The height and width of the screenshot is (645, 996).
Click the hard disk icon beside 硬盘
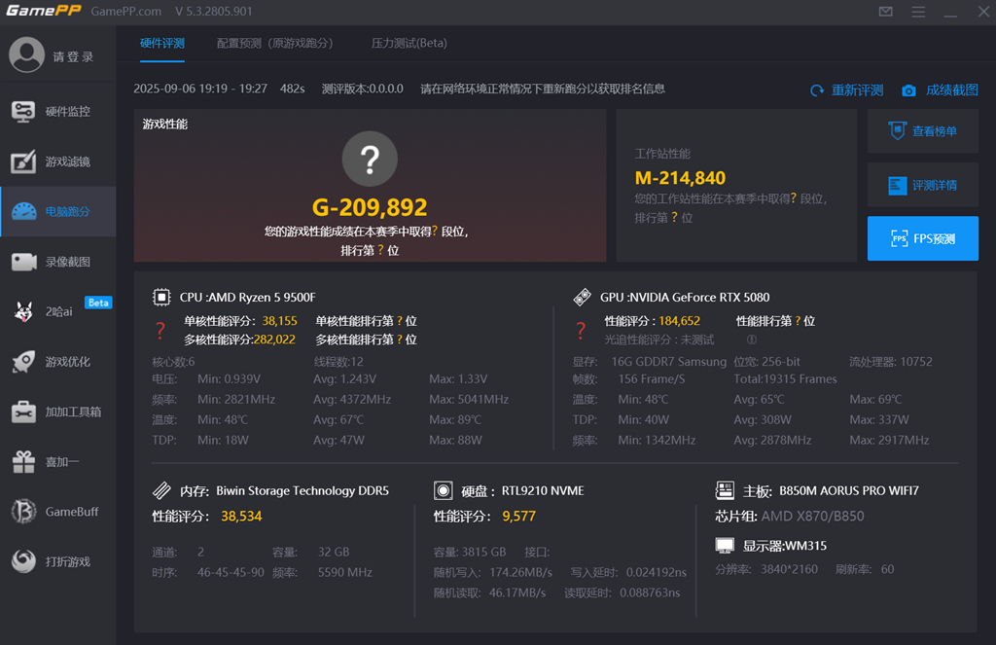[x=443, y=490]
